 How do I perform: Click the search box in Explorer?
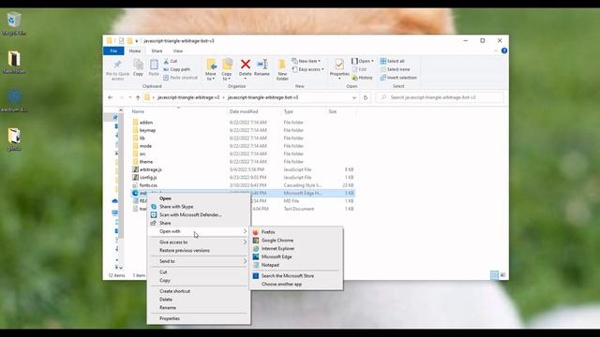pyautogui.click(x=440, y=97)
